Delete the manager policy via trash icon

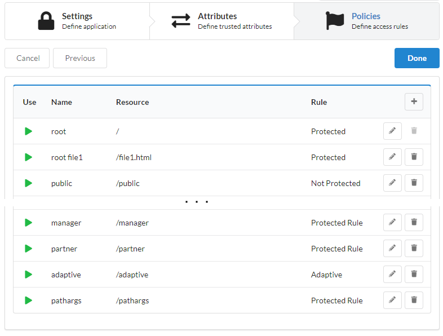[x=414, y=222]
